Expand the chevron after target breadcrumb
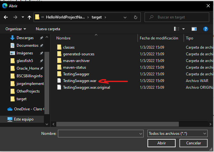Viewport: 214px width, 152px height. [x=105, y=17]
